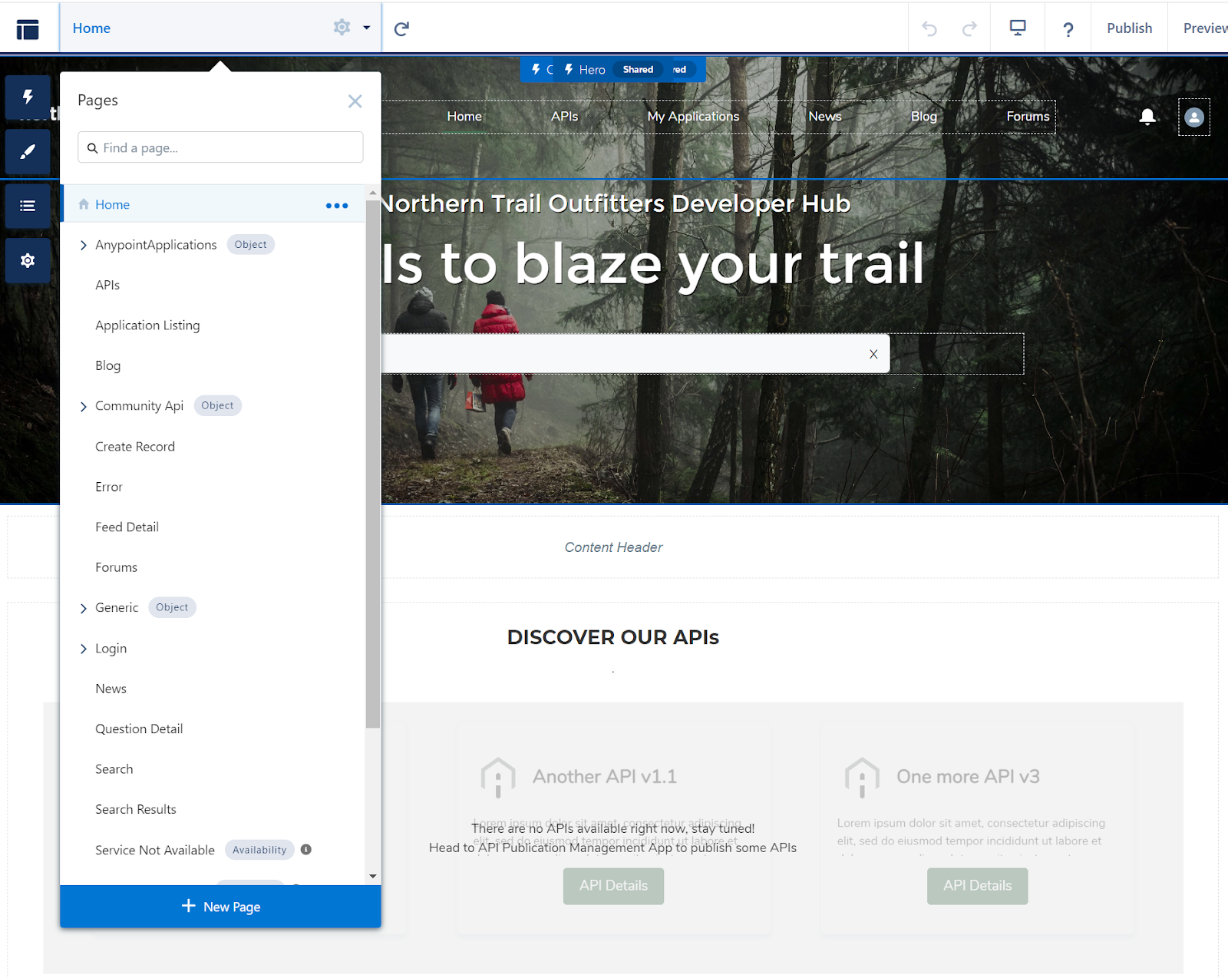Viewport: 1228px width, 978px height.
Task: Refresh the page with reload icon
Action: coord(401,29)
